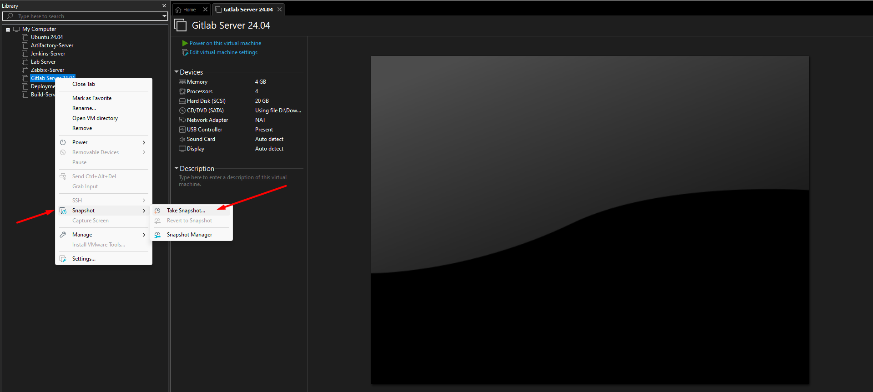Close the Gitlab Server 24.04 tab
873x392 pixels.
click(279, 10)
